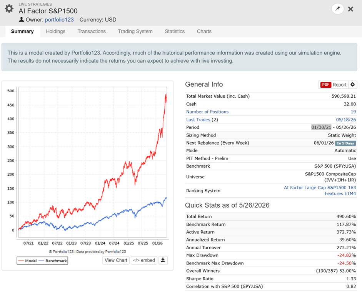
Task: Open the strategy settings gear icon
Action: [9, 8]
